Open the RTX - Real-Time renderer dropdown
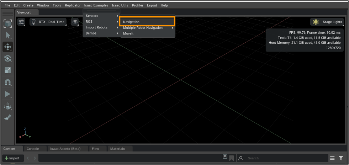This screenshot has height=165, width=349. coord(48,22)
